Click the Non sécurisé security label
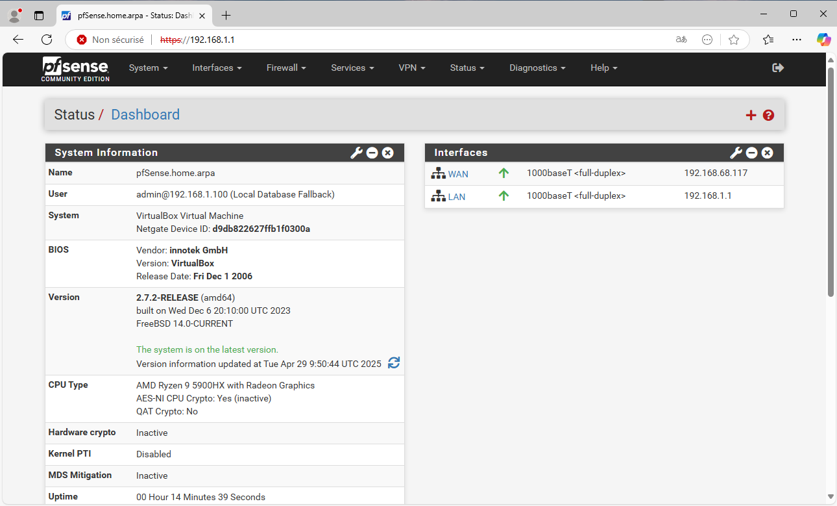 tap(118, 40)
